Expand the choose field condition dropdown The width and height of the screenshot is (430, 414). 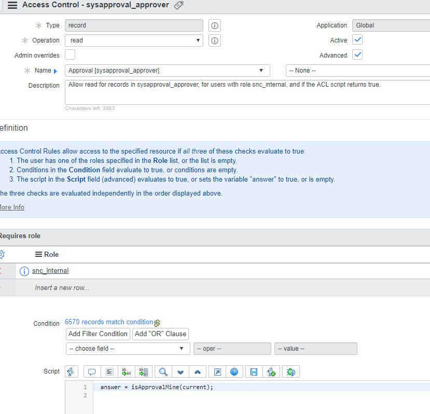pos(128,349)
